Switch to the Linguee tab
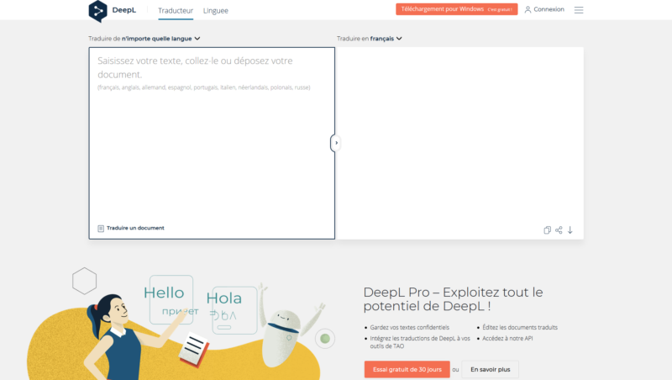The image size is (672, 380). [216, 11]
